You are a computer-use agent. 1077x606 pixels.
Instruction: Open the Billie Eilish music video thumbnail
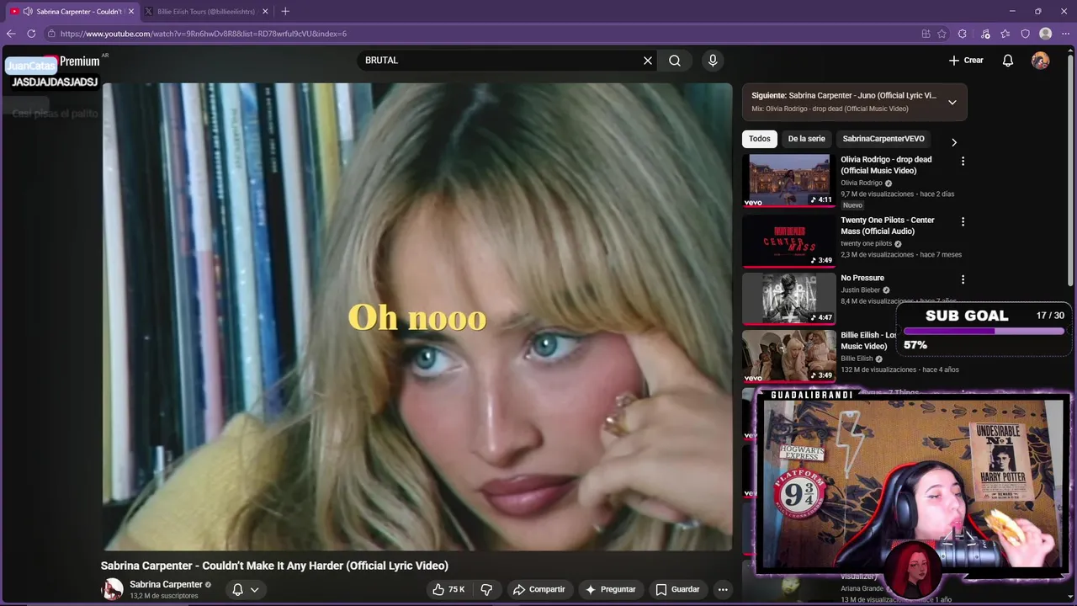[x=789, y=356]
